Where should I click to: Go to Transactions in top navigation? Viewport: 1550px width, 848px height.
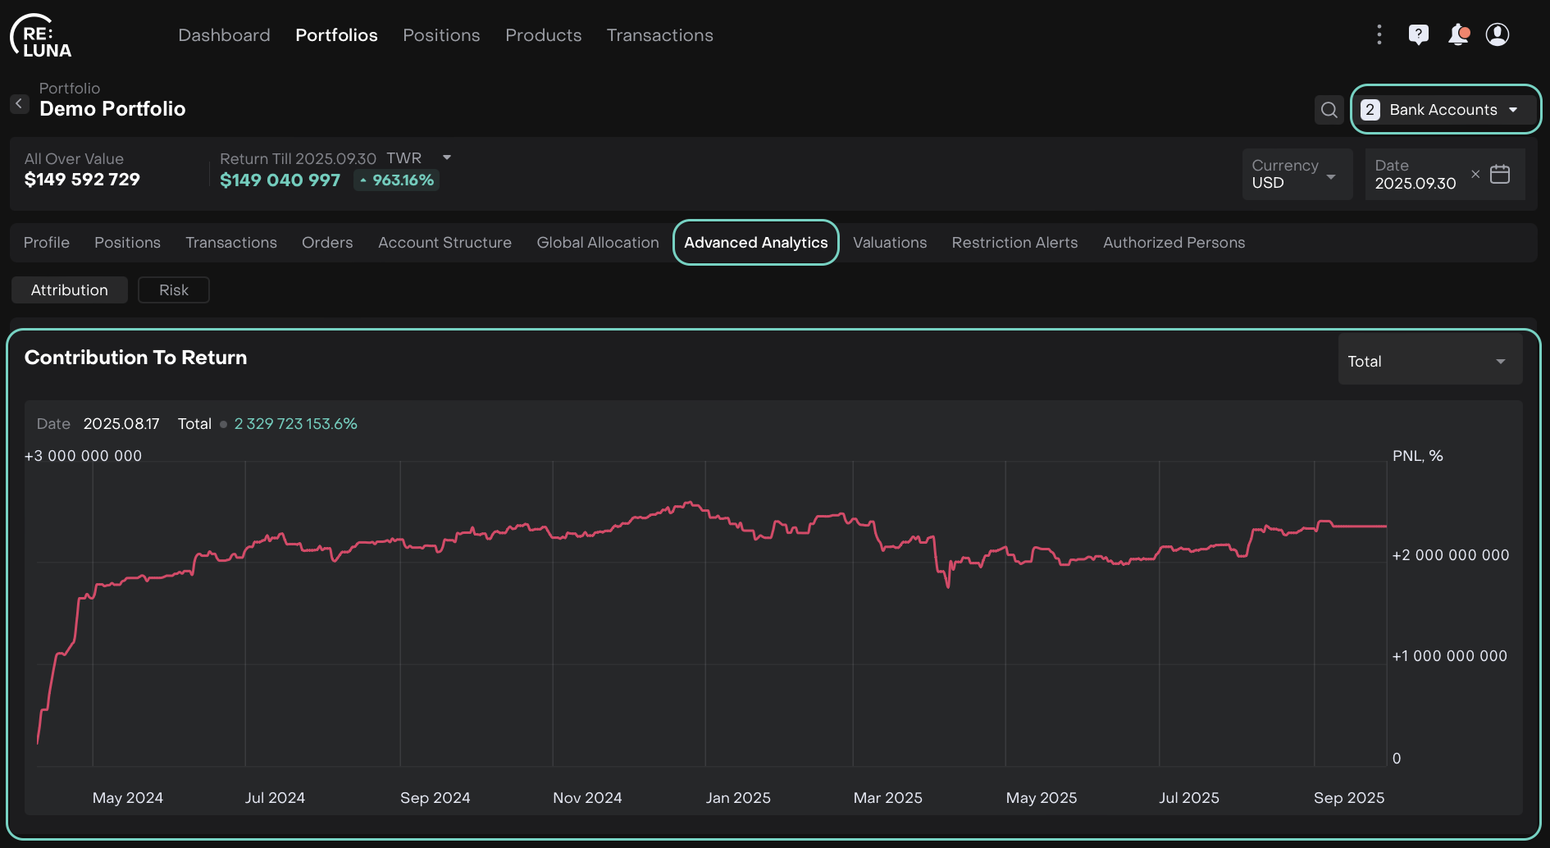[x=659, y=35]
